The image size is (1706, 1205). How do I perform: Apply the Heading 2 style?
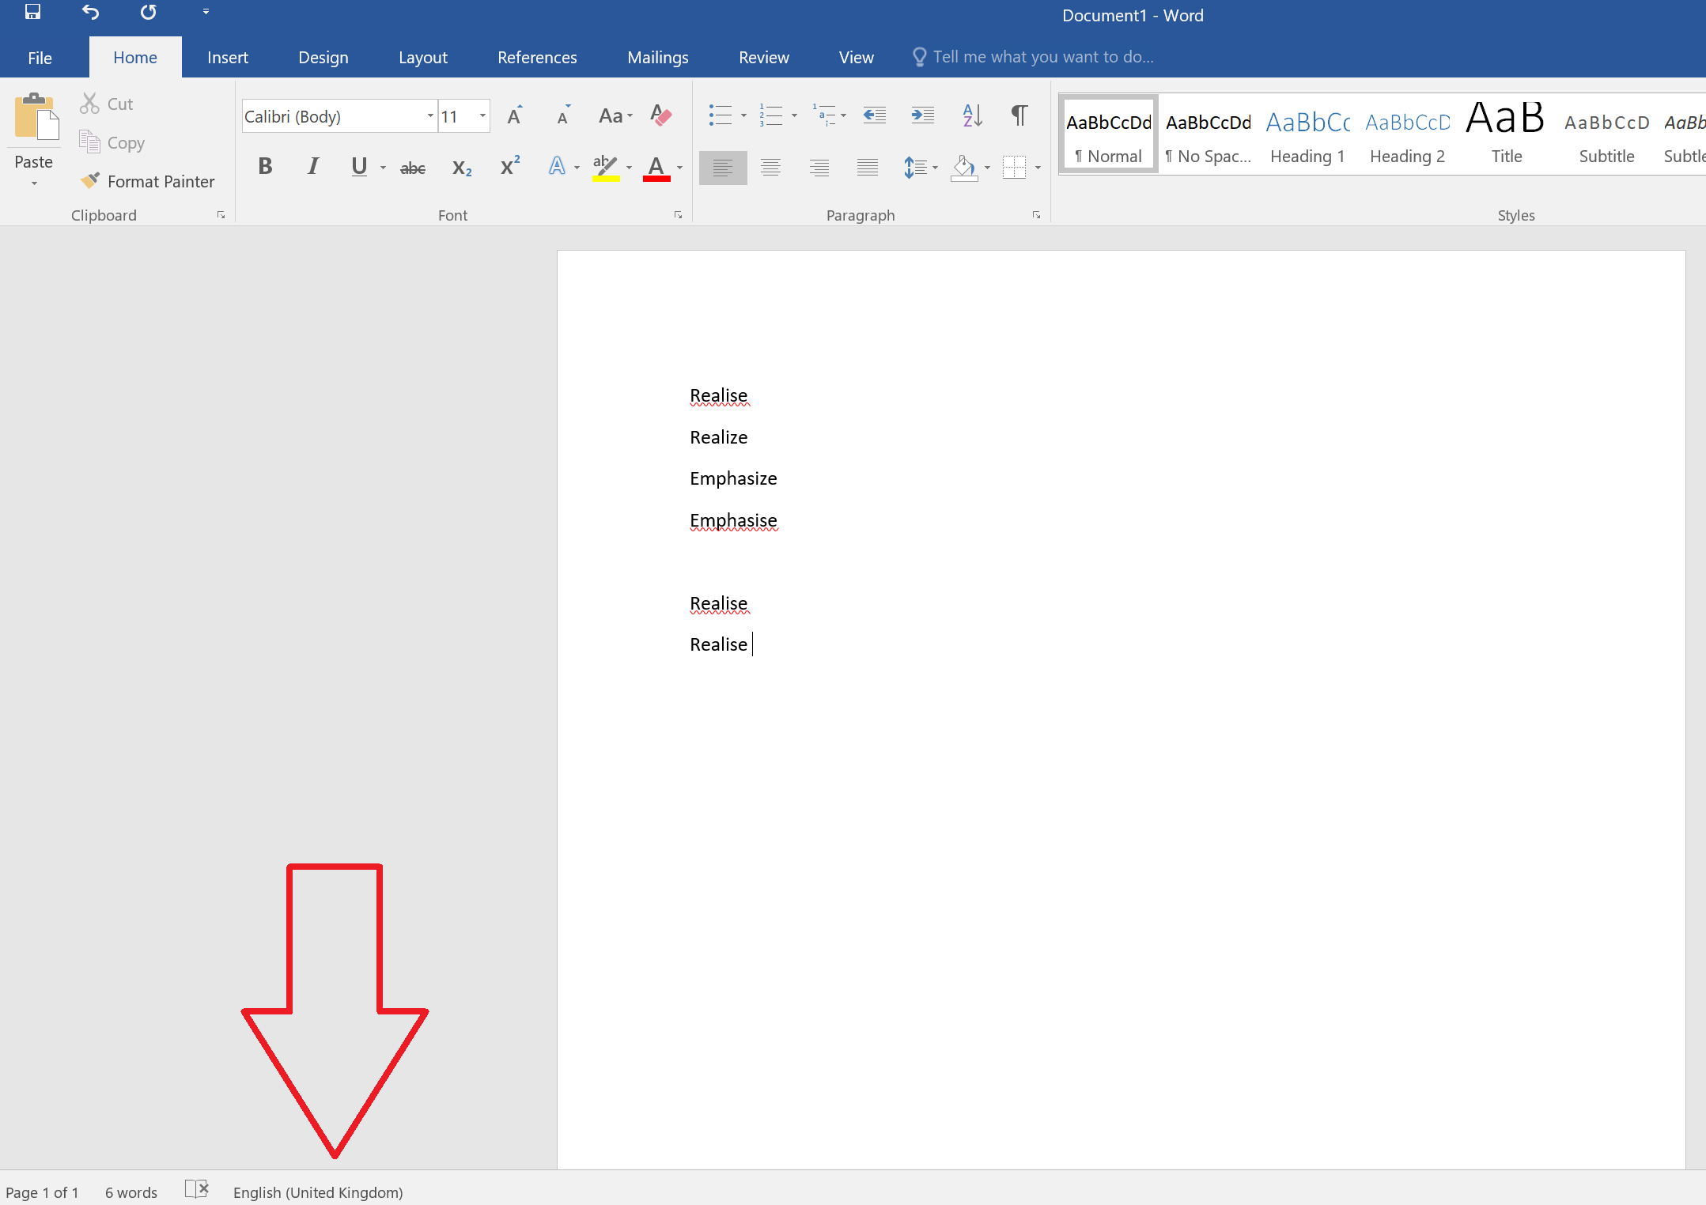click(x=1407, y=134)
